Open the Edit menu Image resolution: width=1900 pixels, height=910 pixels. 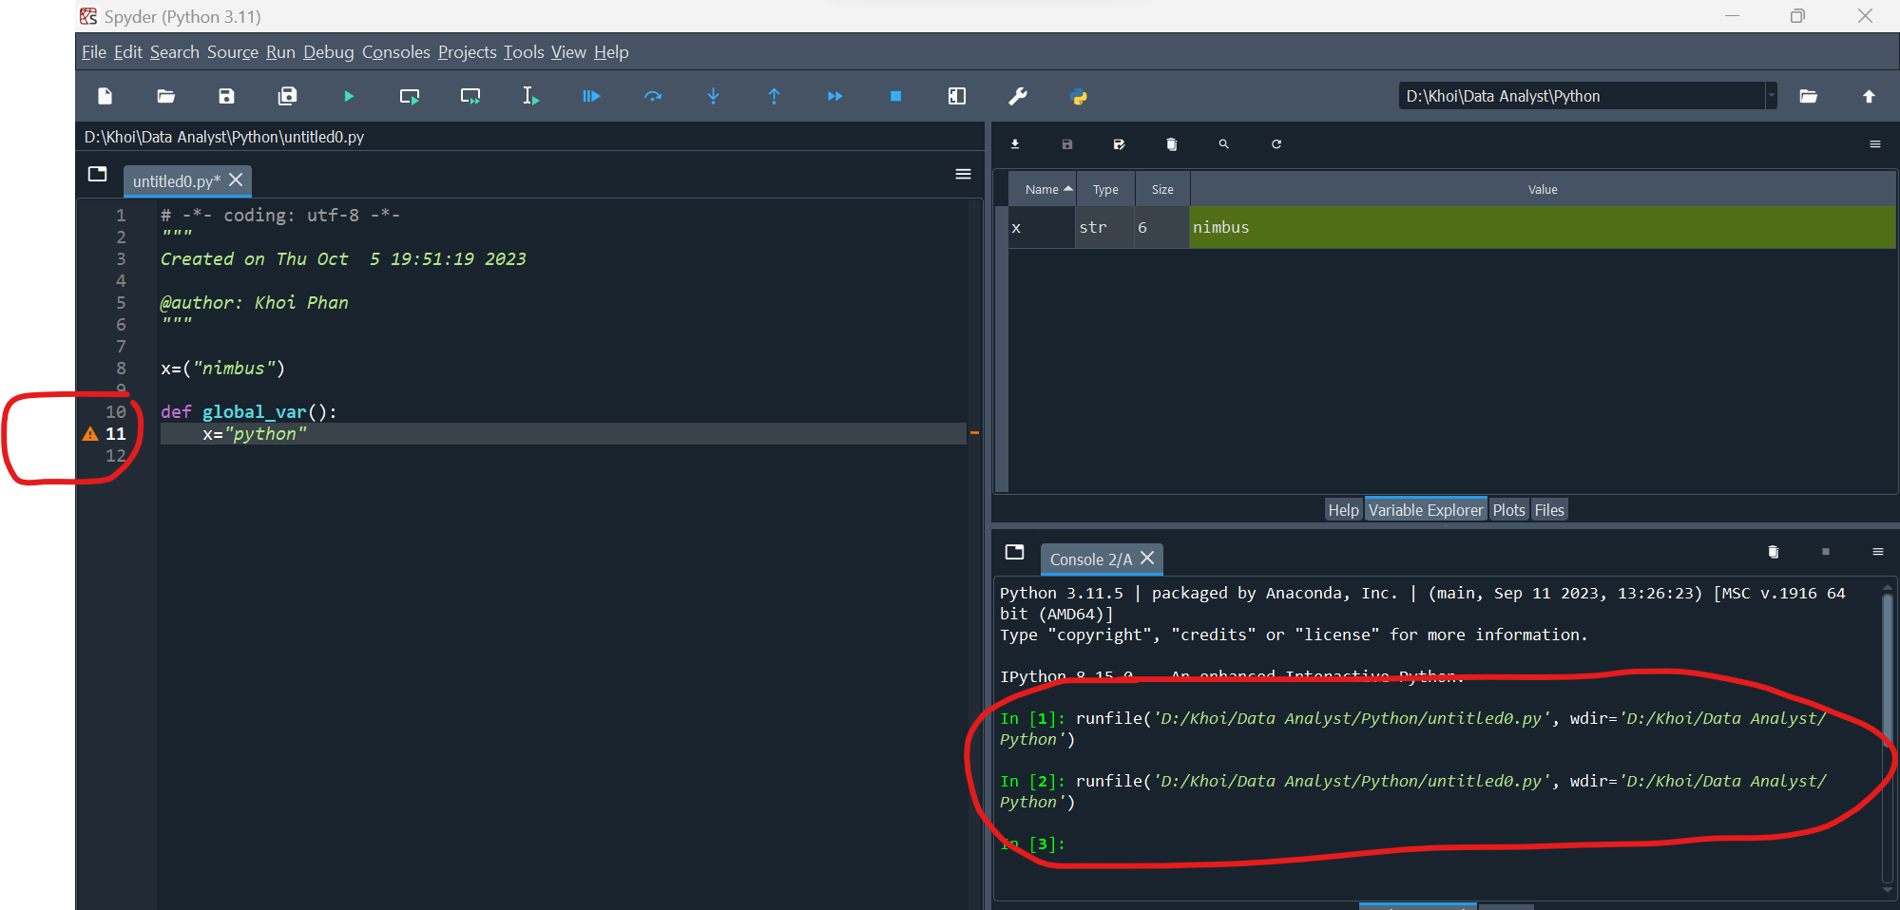tap(128, 52)
